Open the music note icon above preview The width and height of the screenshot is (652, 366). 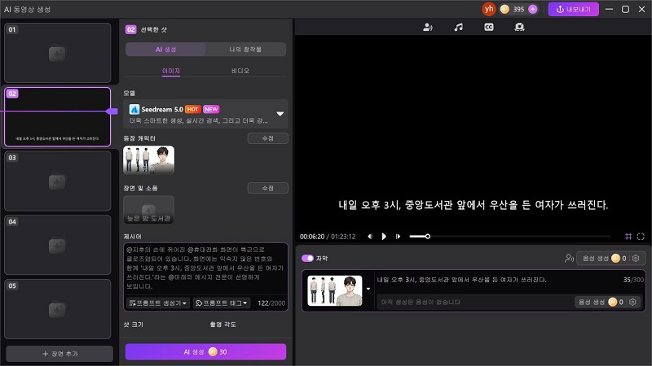[458, 28]
